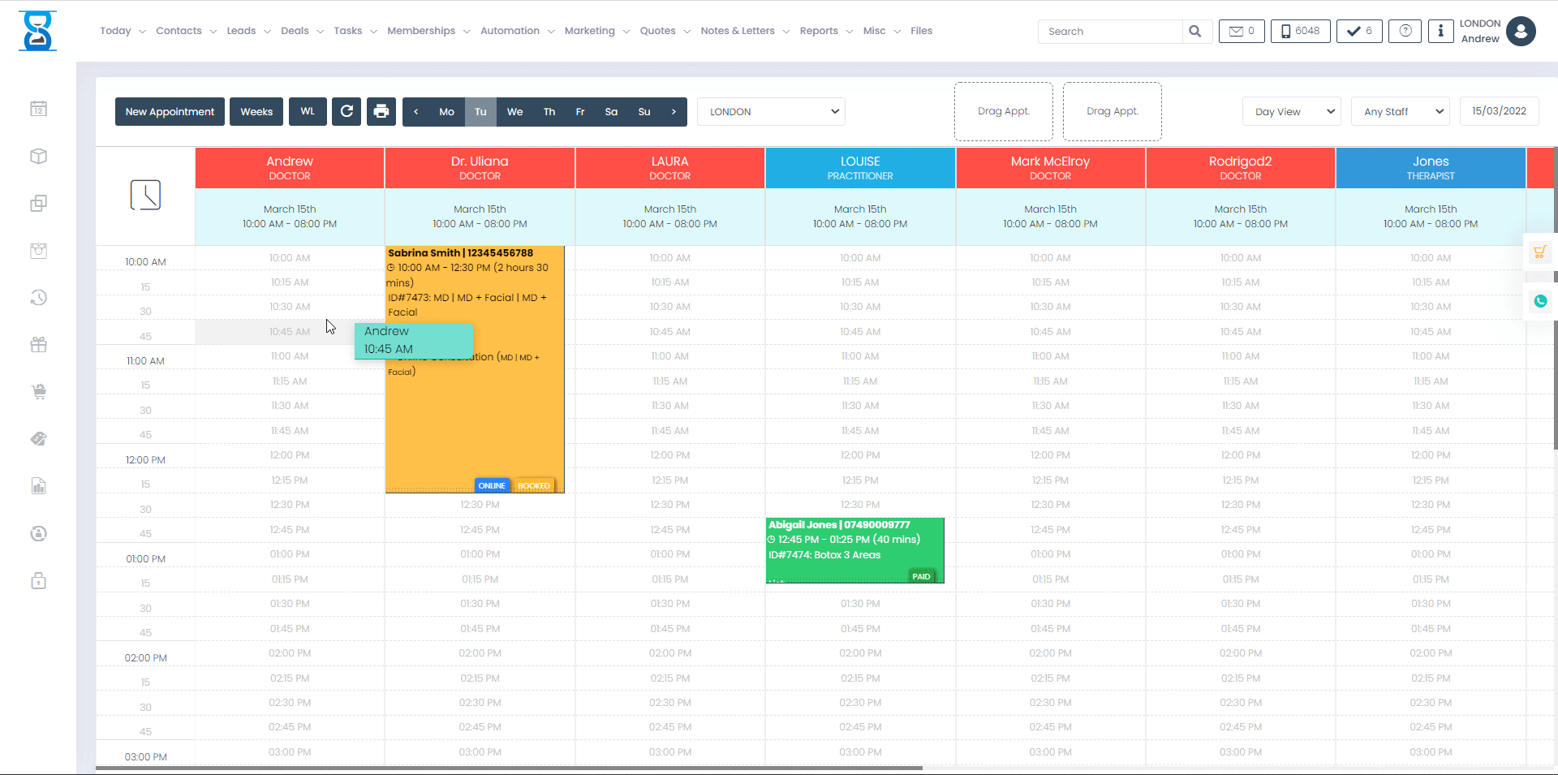The height and width of the screenshot is (775, 1558).
Task: Select Monday in the day selector
Action: click(446, 112)
